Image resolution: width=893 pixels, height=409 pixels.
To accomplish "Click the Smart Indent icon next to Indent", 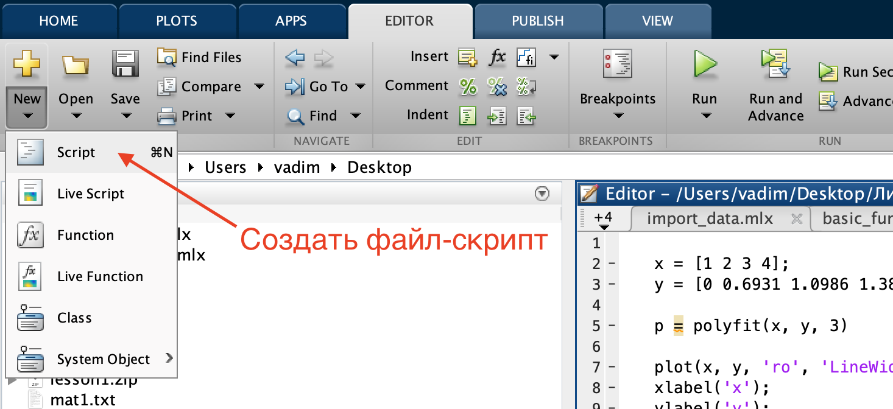I will (x=468, y=115).
